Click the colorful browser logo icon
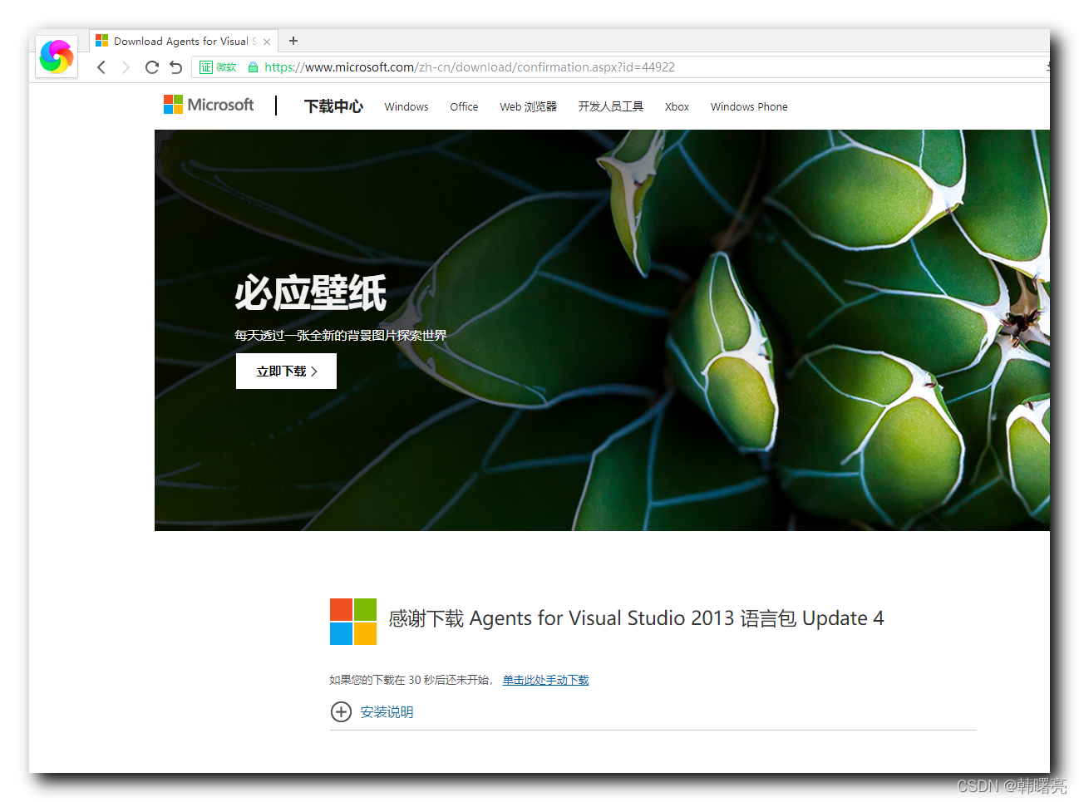The height and width of the screenshot is (802, 1079). pos(57,57)
